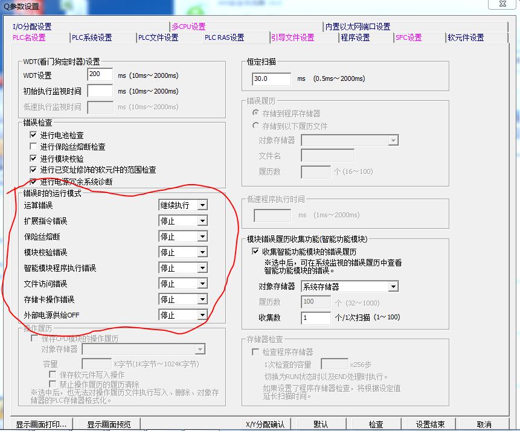Toggle 进行模块校验 checkbox
This screenshot has height=431, width=520.
click(x=34, y=158)
